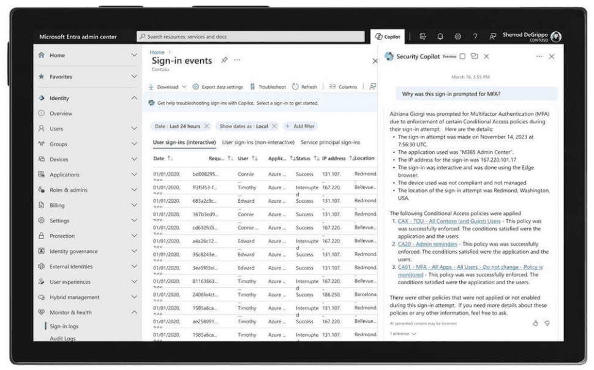
Task: Click the External Identities icon
Action: click(x=41, y=266)
